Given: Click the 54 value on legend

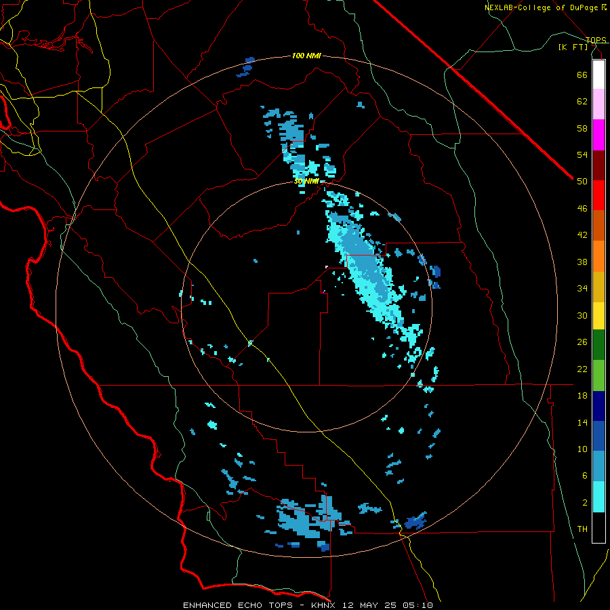Looking at the screenshot, I should pos(582,155).
